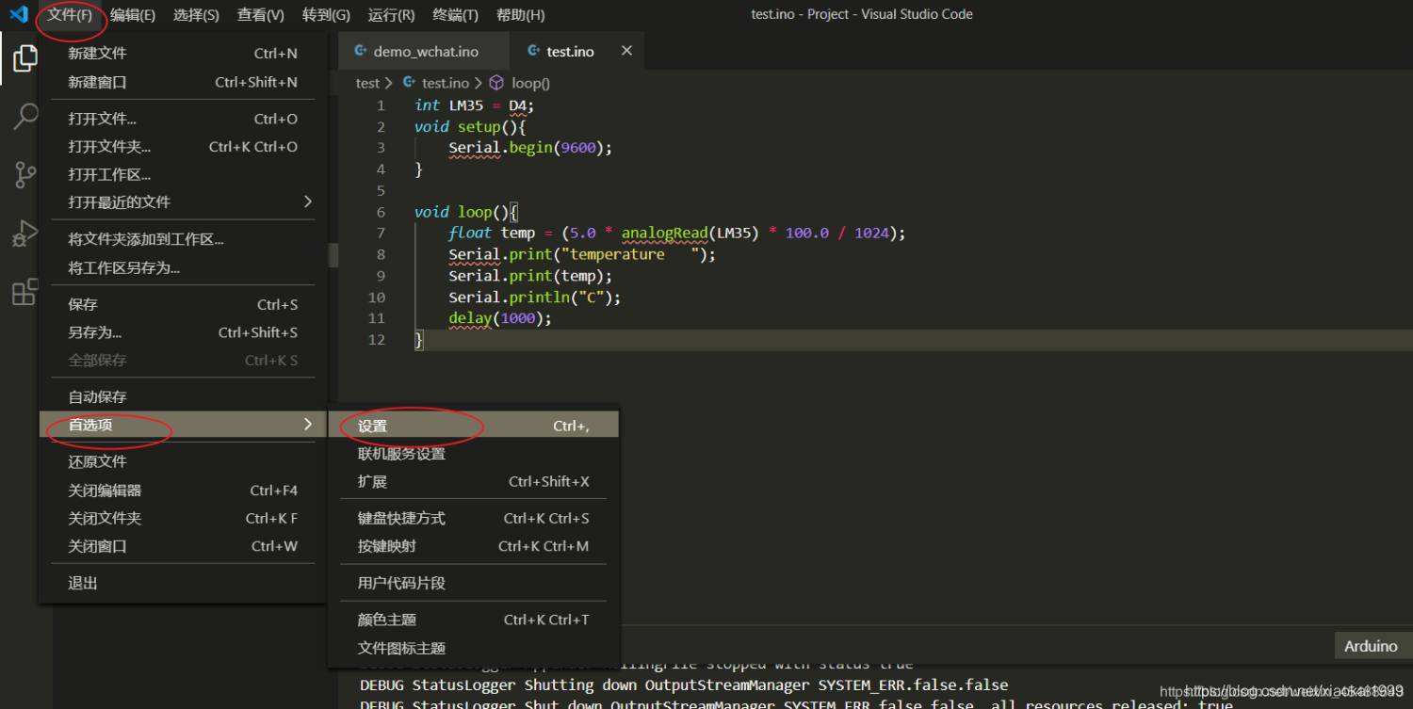Click the loop() breadcrumb item
Screen dimensions: 1413x709
point(530,83)
